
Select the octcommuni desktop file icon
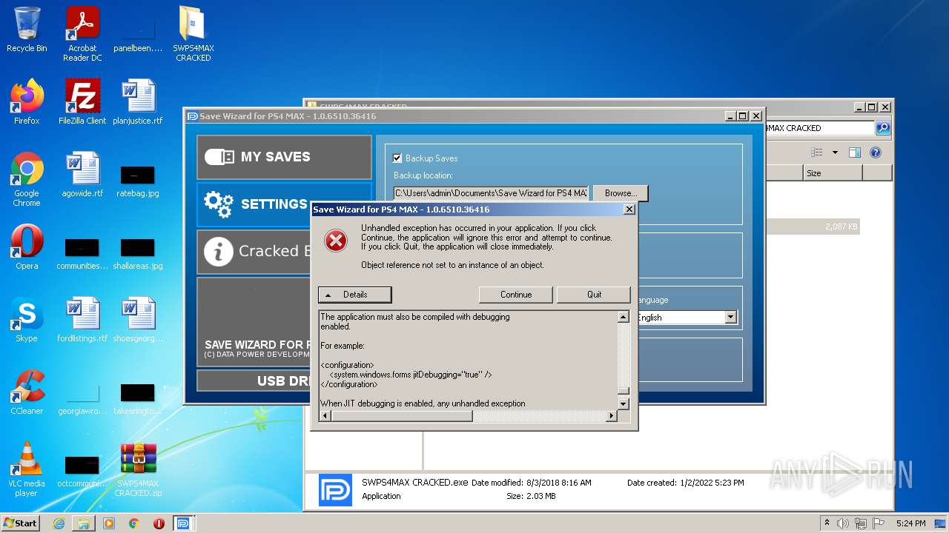point(82,469)
